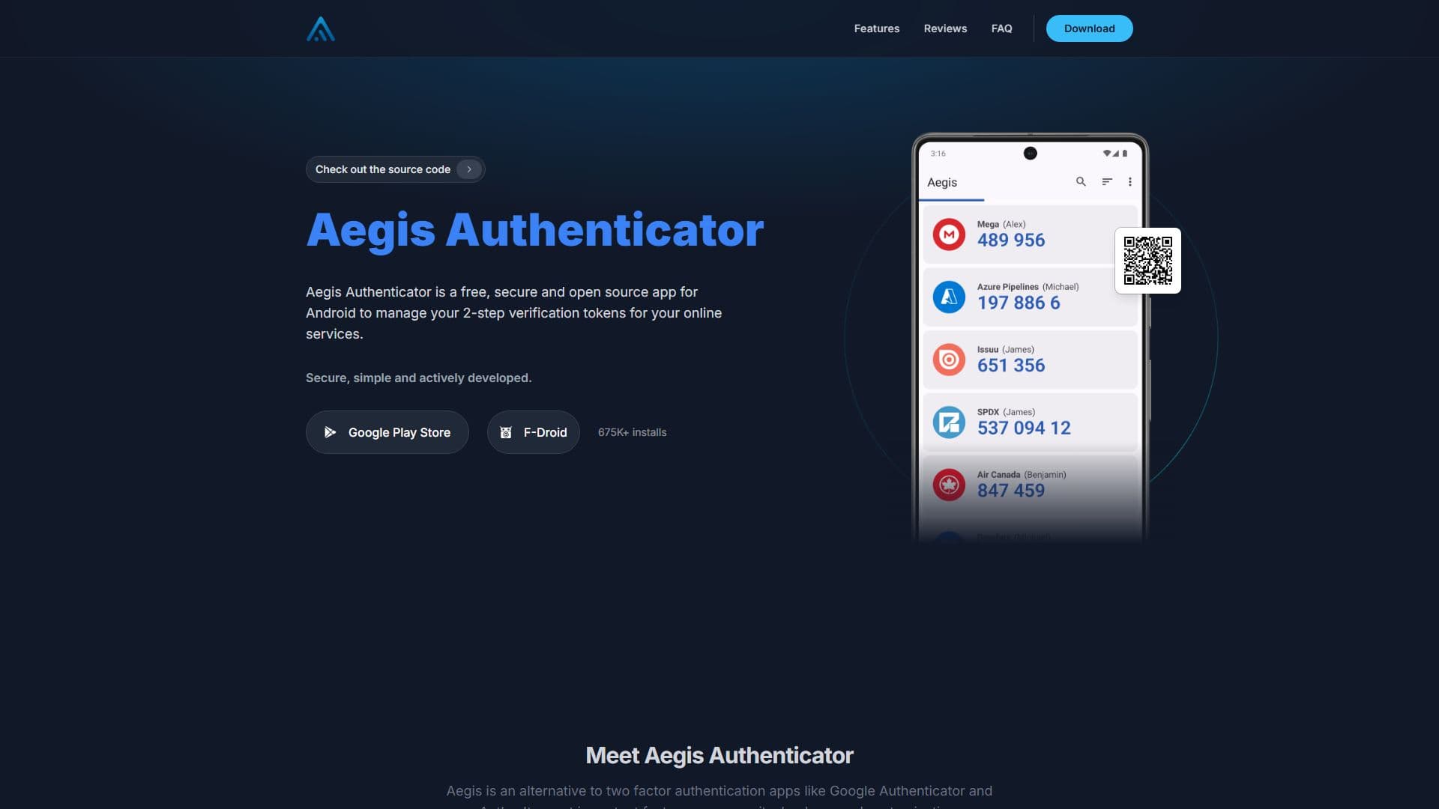Image resolution: width=1439 pixels, height=809 pixels.
Task: Click the Issuu orange icon
Action: click(949, 360)
